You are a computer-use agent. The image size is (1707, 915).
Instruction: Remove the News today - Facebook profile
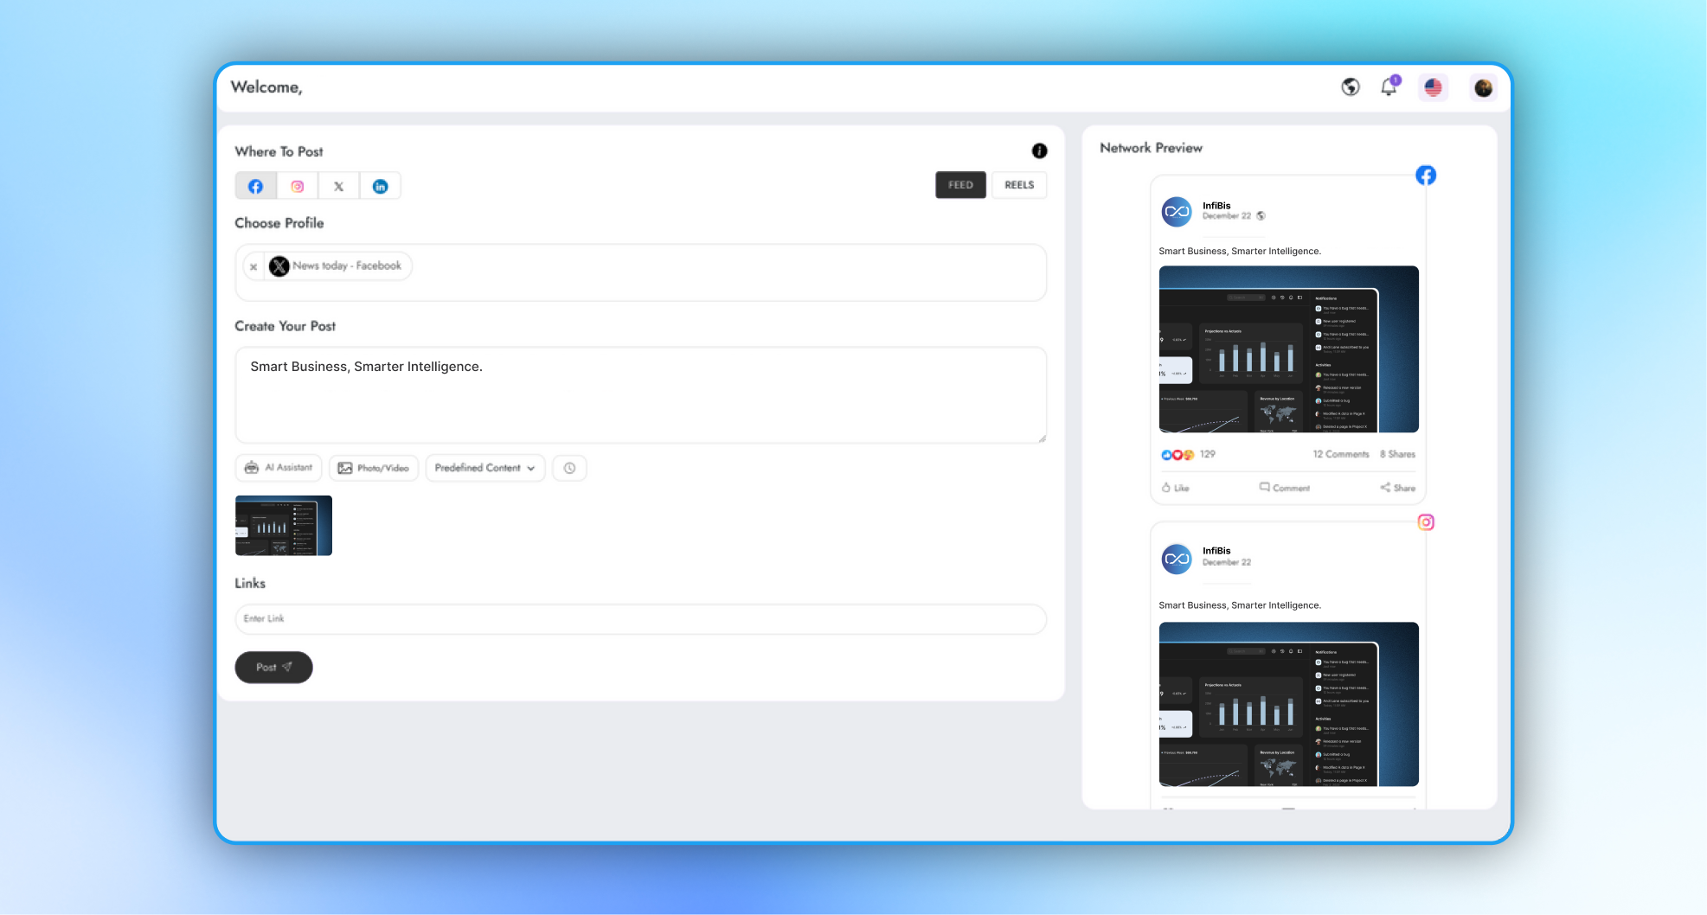253,266
